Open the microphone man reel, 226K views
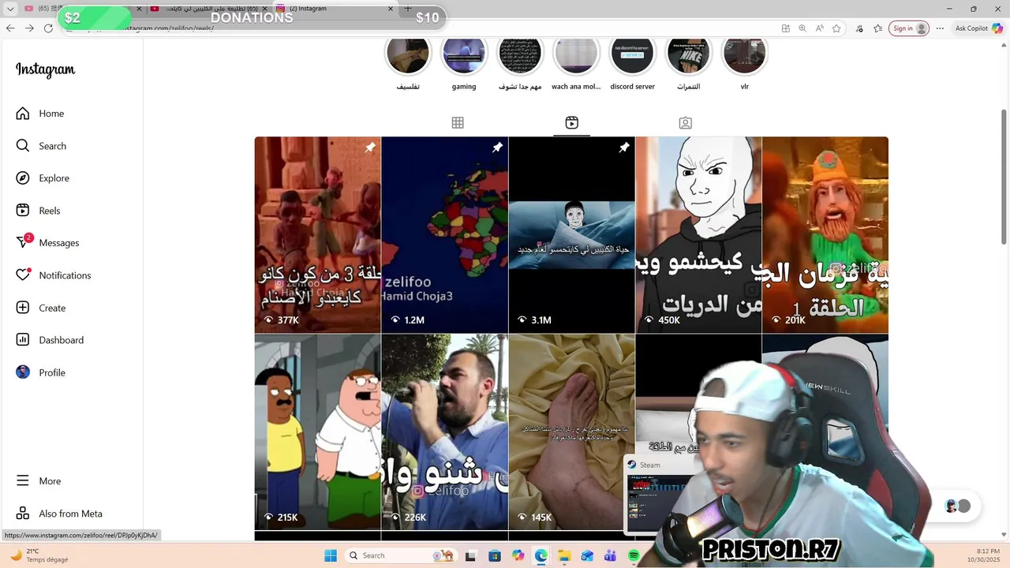Screen dimensions: 1010x568 [445, 432]
